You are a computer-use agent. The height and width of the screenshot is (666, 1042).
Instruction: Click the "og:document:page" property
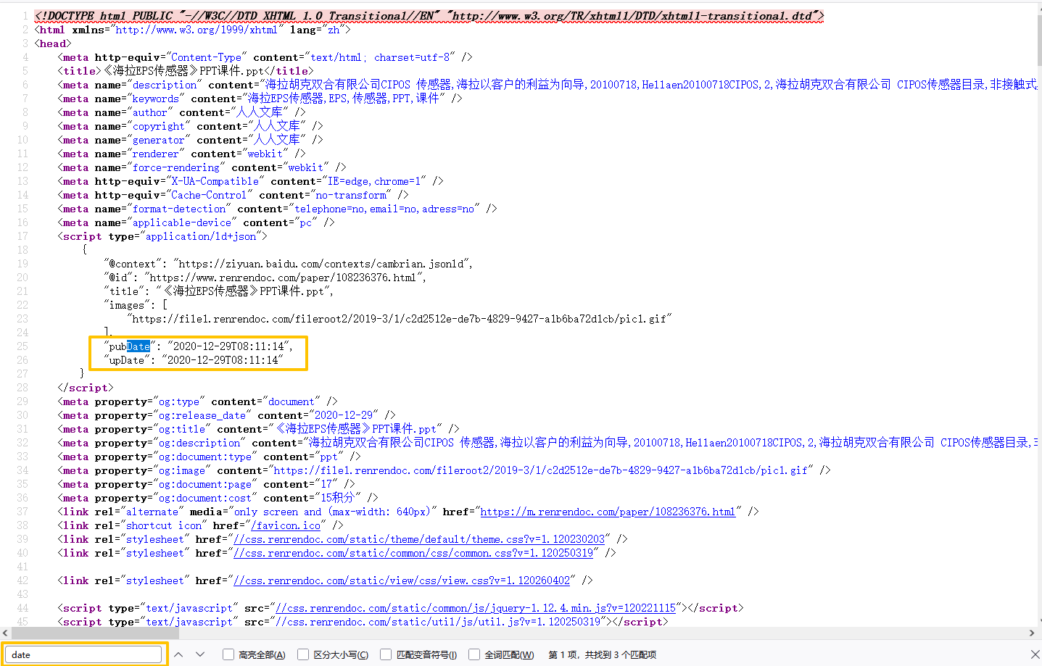[x=205, y=484]
